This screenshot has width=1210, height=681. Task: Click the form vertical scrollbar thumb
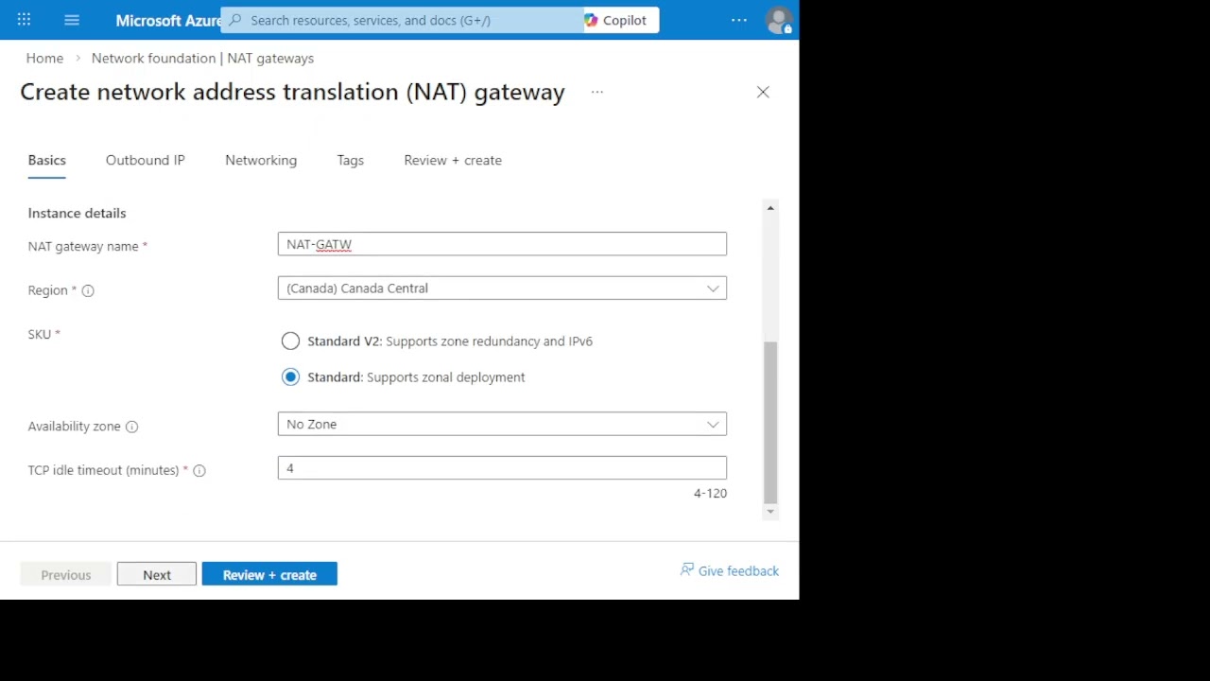coord(770,422)
